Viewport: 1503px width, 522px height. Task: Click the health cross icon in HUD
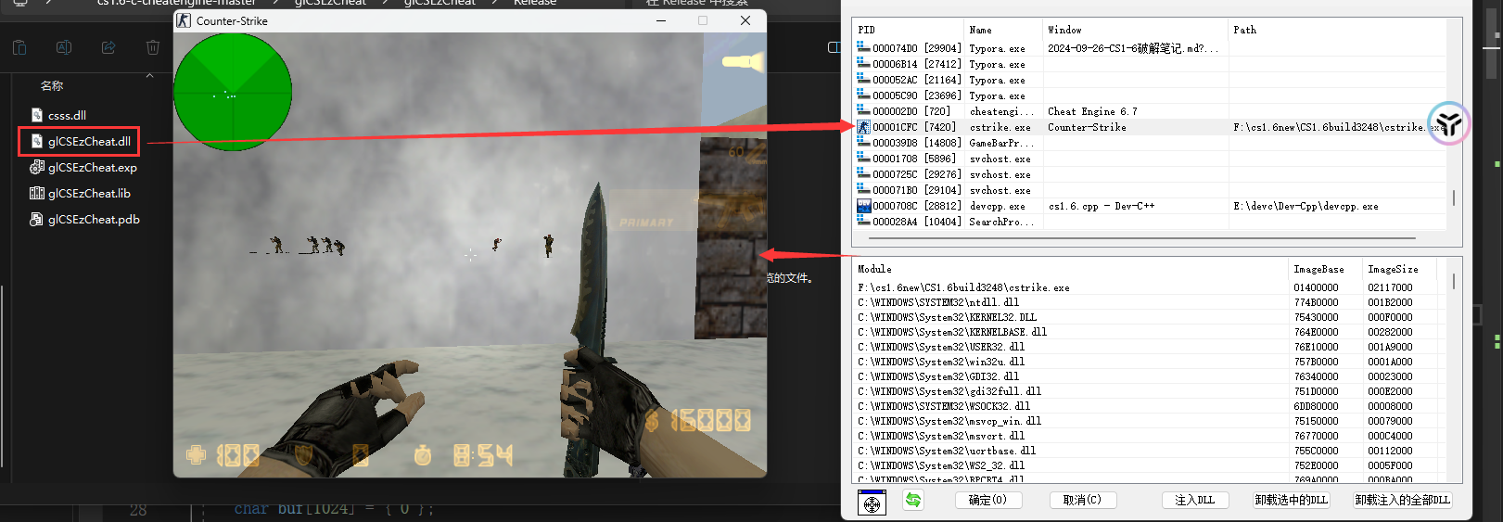pos(196,454)
